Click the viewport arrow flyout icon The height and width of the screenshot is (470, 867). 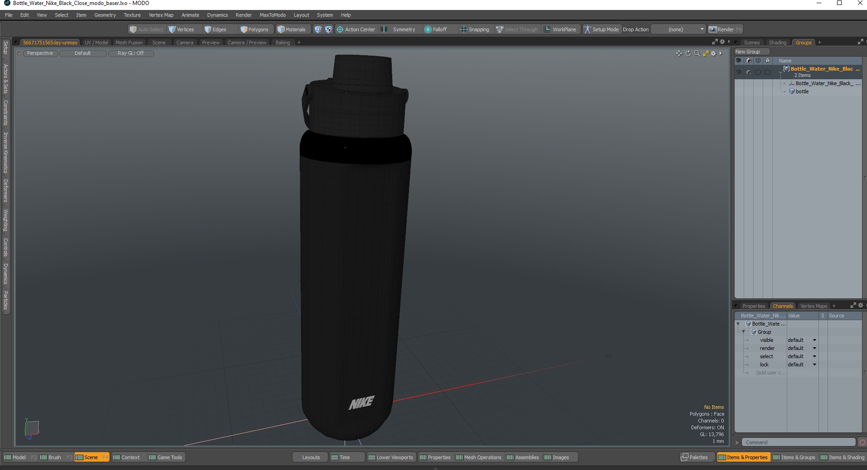(721, 53)
